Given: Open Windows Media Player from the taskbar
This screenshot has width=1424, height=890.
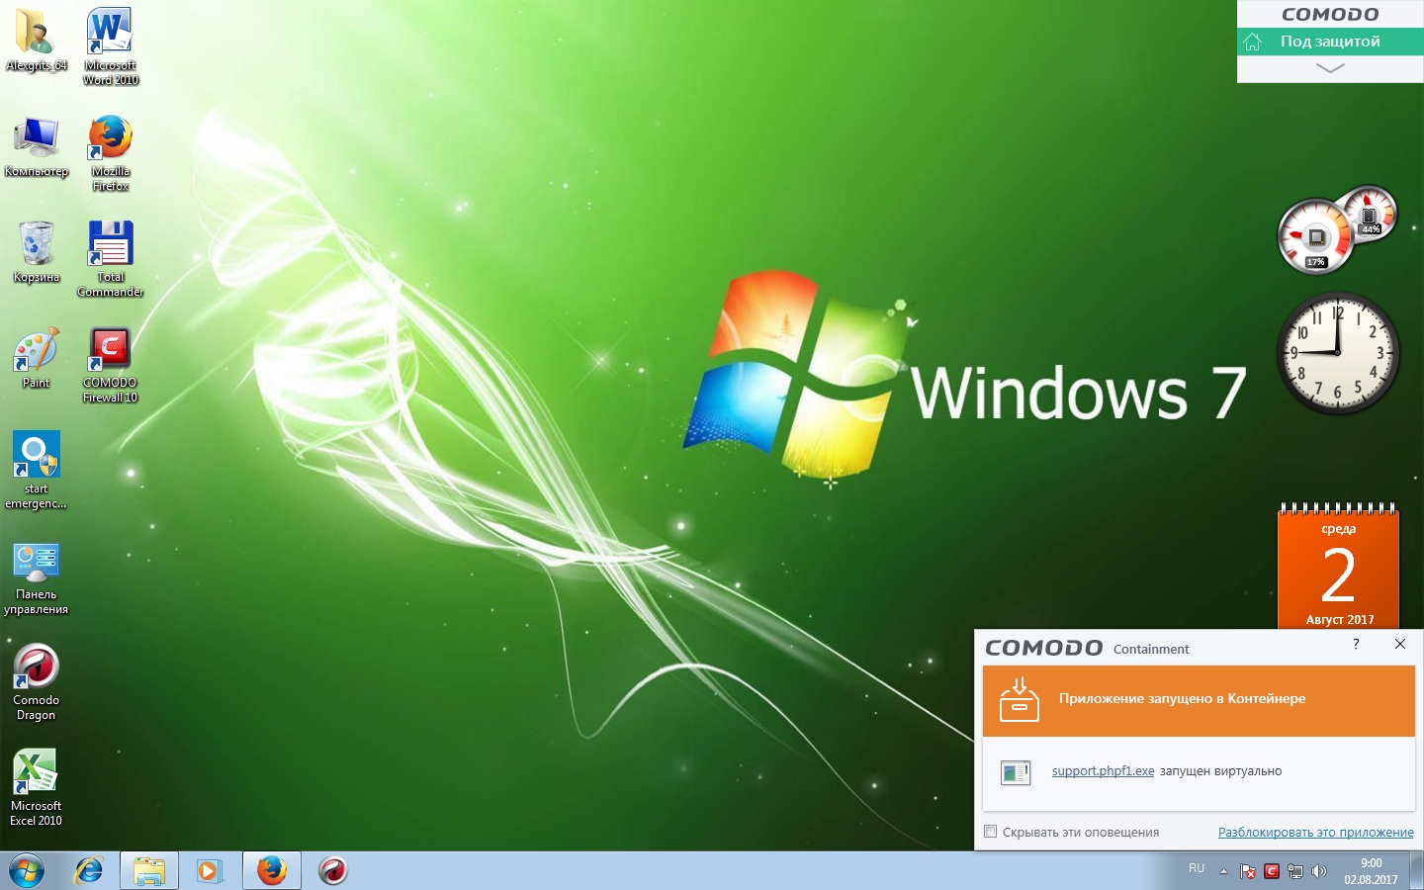Looking at the screenshot, I should click(210, 871).
